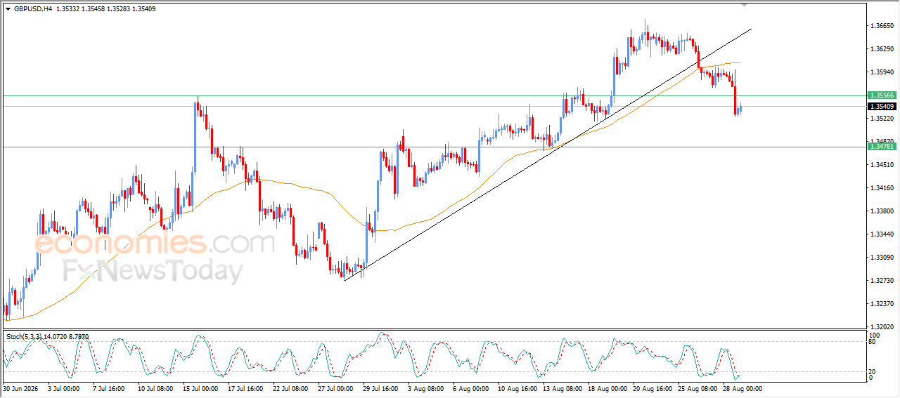The image size is (900, 398).
Task: Select the current price 1.35409 tag
Action: (881, 107)
